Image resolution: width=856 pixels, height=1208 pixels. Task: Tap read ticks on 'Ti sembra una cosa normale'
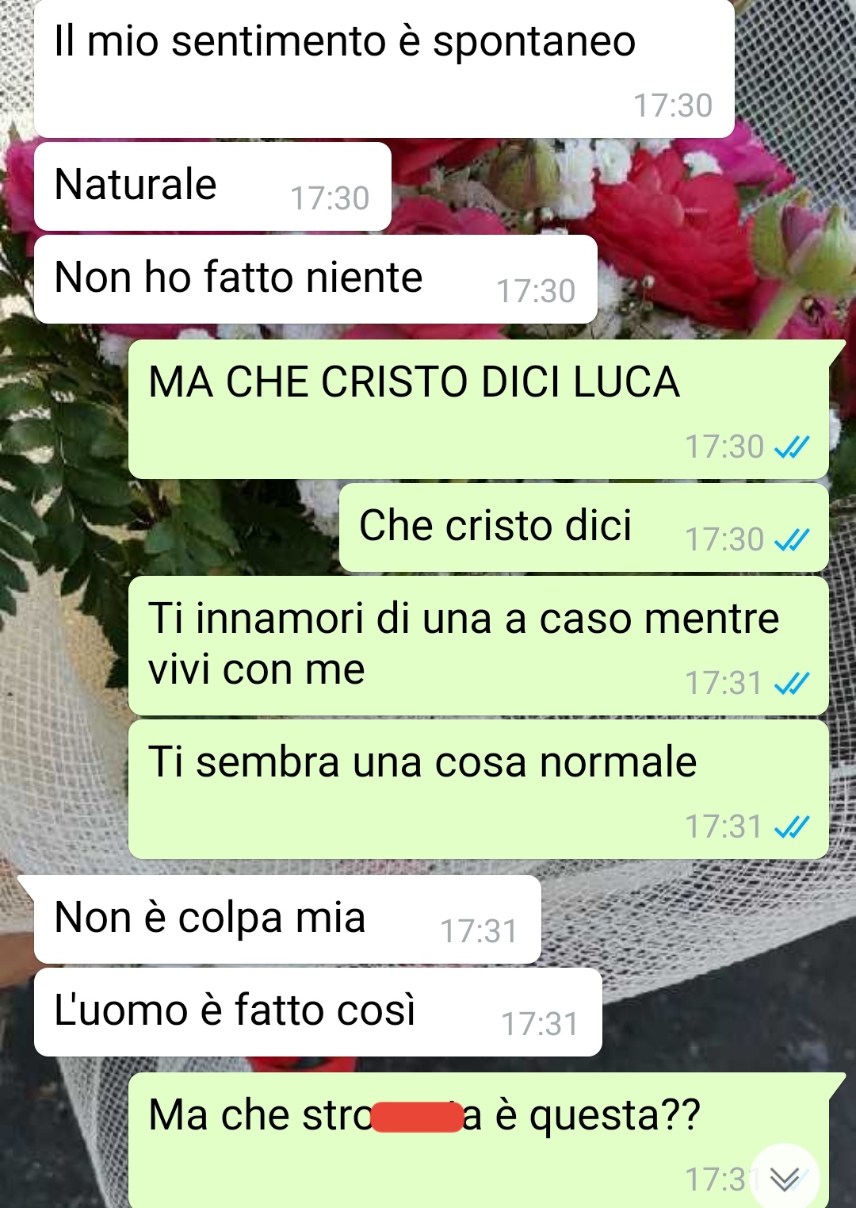[x=792, y=827]
